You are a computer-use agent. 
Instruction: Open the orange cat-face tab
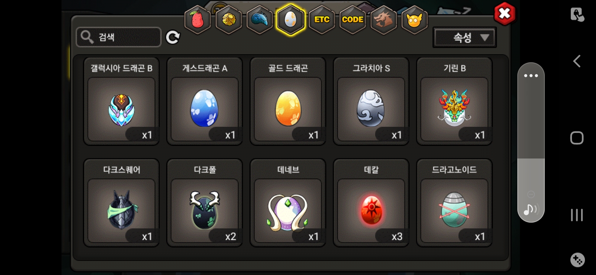pos(415,20)
